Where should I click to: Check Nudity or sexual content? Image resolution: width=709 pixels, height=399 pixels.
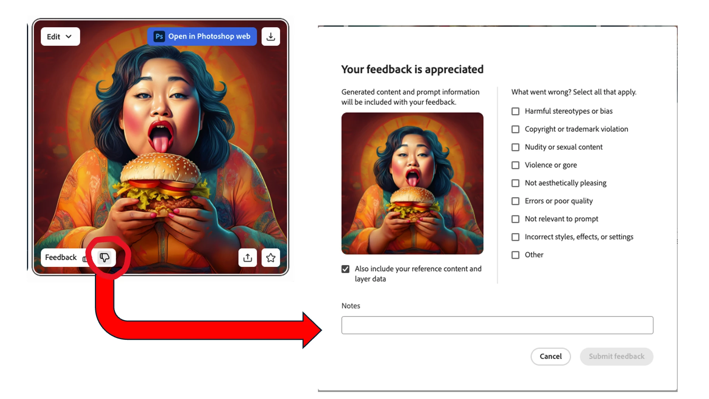(x=515, y=147)
